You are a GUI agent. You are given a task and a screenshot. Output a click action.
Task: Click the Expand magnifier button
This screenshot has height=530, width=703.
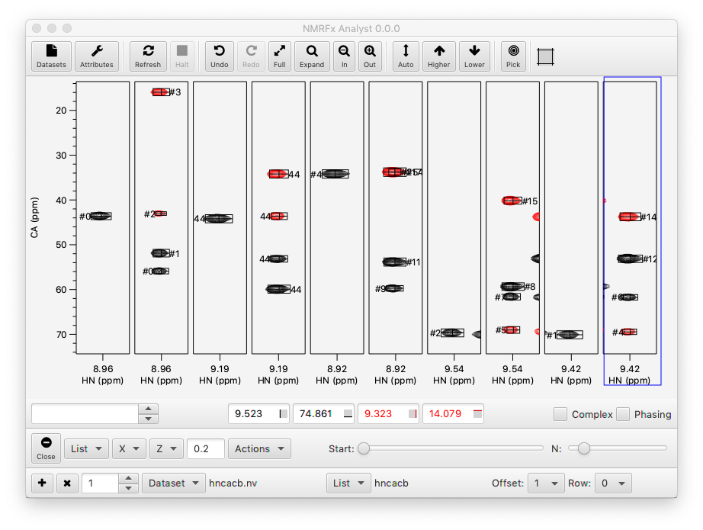(x=312, y=56)
